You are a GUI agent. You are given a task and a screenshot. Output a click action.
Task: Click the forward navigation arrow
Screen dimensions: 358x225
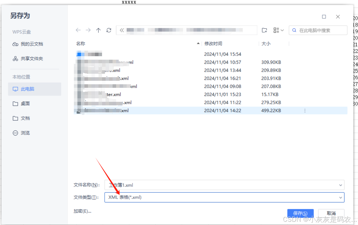coord(88,30)
